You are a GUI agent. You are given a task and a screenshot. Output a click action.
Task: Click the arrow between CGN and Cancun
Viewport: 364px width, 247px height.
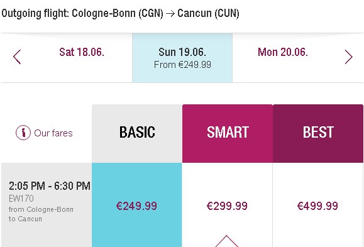coord(170,13)
